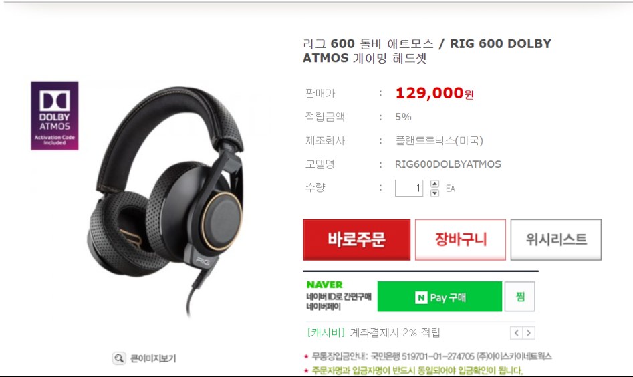The image size is (633, 377).
Task: Click the 129,000원 price text
Action: (x=434, y=93)
